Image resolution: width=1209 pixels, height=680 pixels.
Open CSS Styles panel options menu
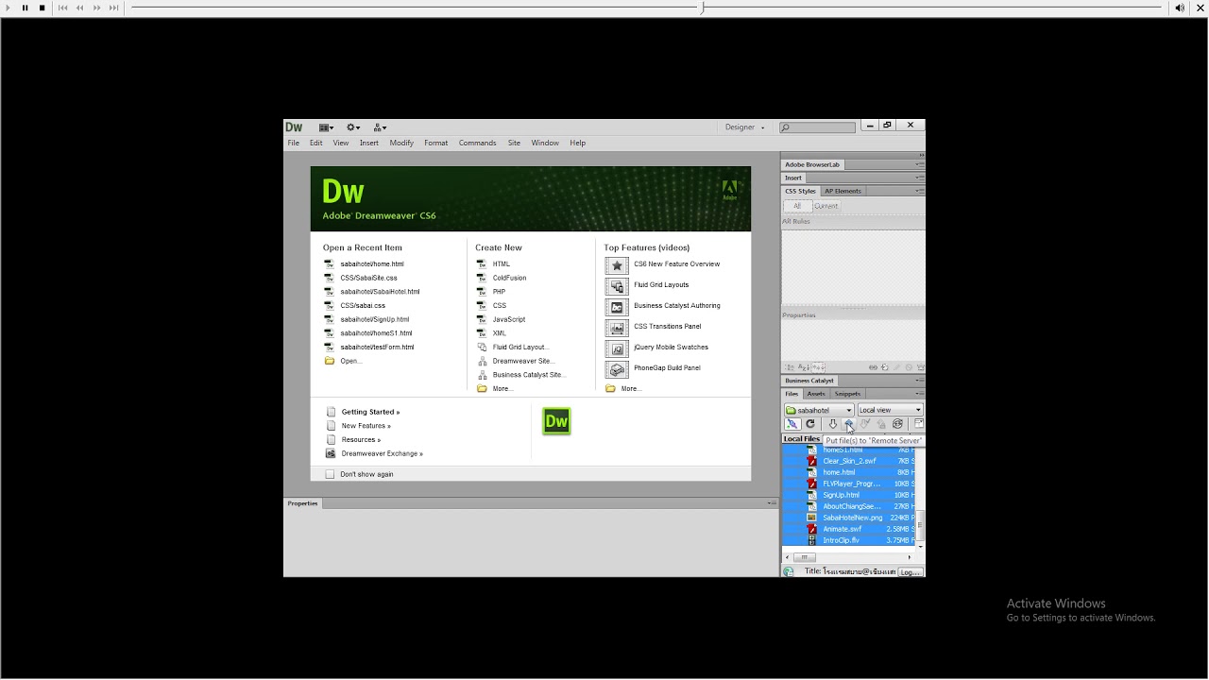[919, 191]
